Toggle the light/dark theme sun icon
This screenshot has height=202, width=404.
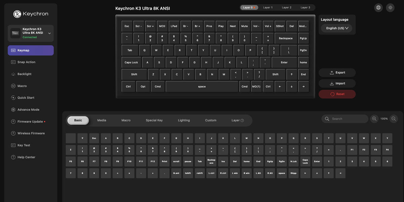coord(390,7)
